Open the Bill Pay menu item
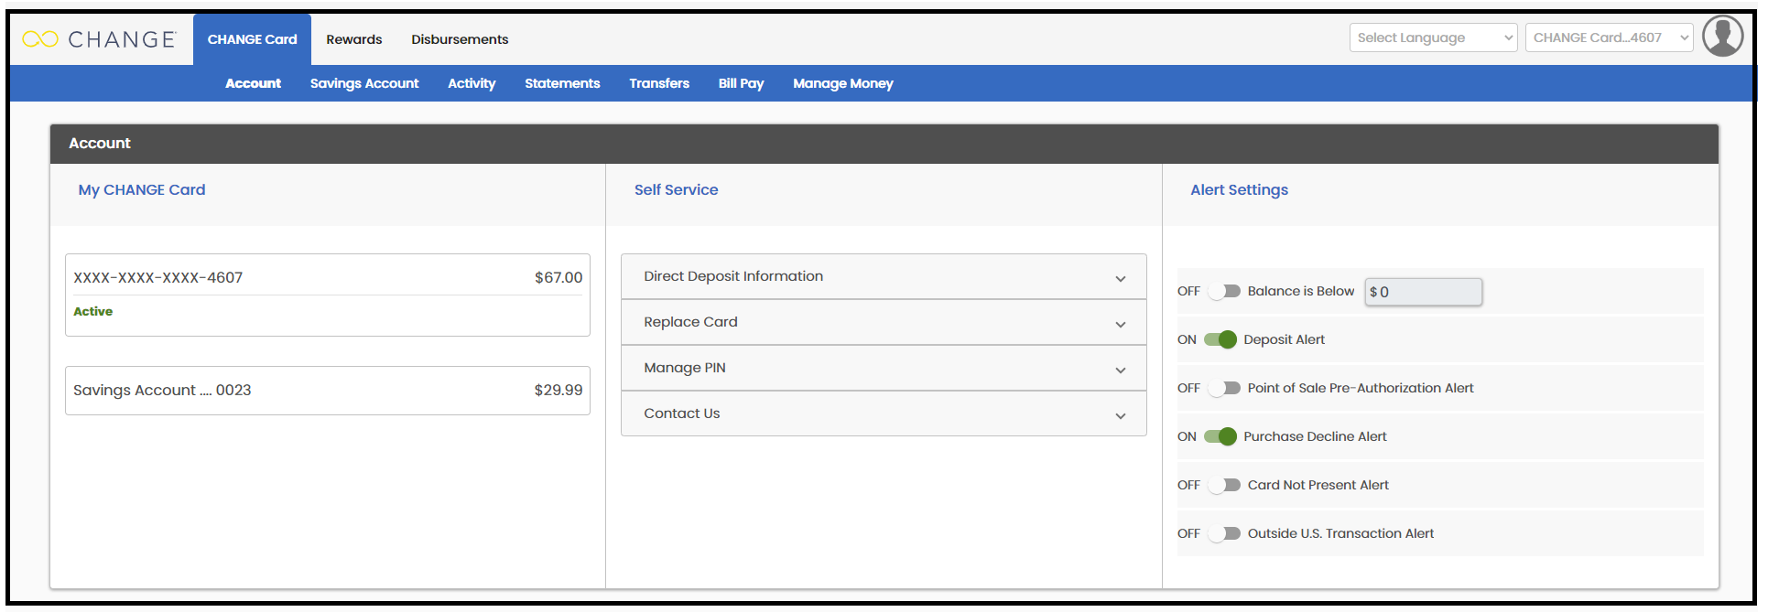This screenshot has width=1768, height=612. click(x=741, y=83)
